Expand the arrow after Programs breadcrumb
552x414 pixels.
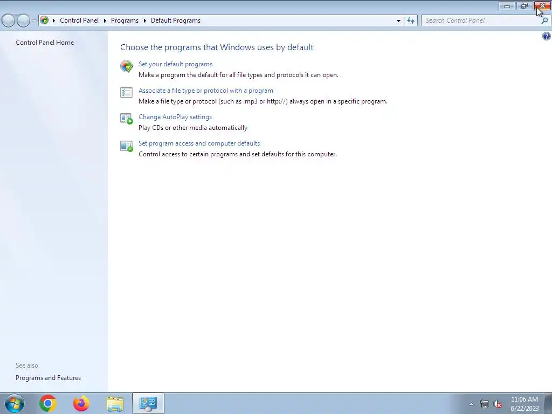click(x=144, y=20)
